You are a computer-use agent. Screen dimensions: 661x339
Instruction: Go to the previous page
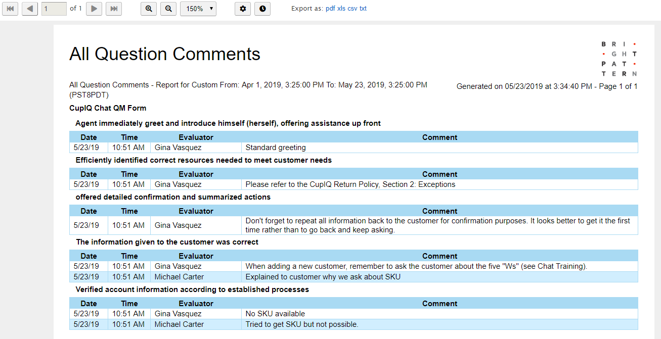(30, 9)
